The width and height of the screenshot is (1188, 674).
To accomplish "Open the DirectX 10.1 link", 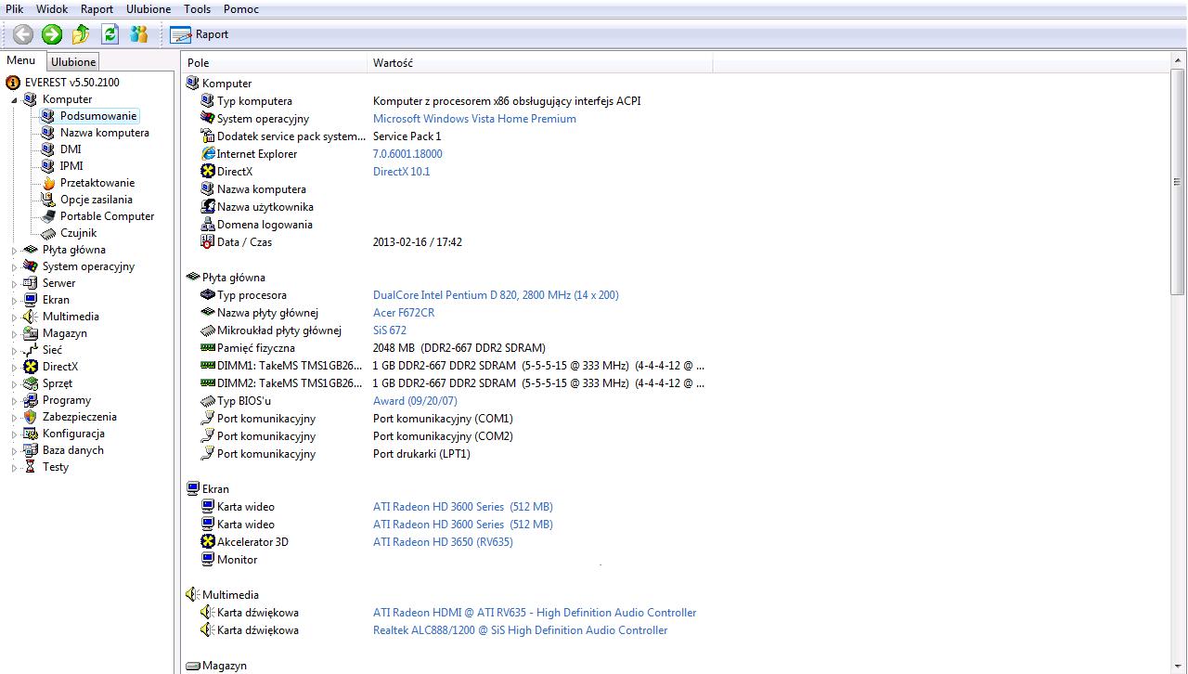I will [401, 172].
